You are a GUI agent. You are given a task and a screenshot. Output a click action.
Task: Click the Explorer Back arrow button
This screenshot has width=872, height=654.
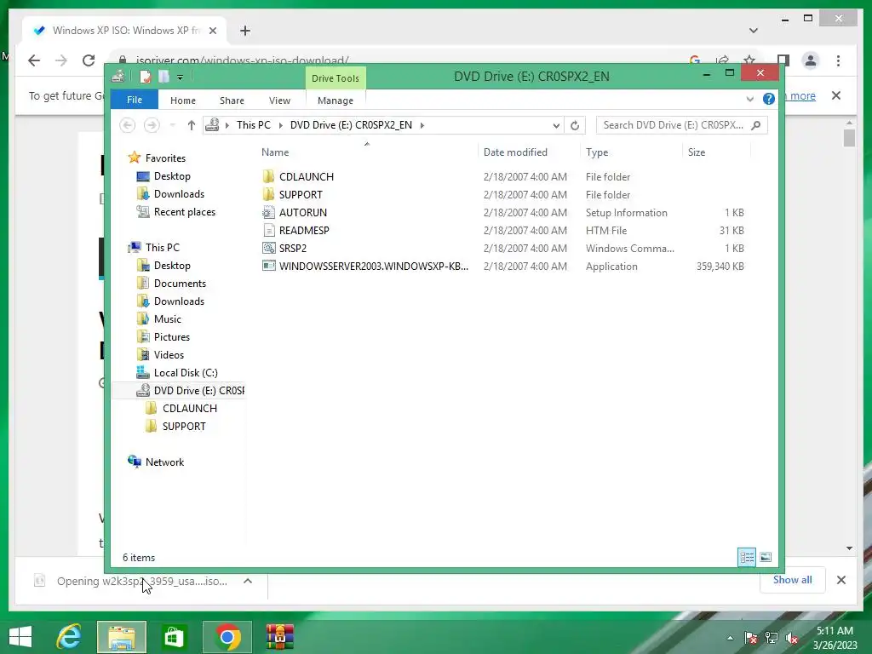(128, 125)
